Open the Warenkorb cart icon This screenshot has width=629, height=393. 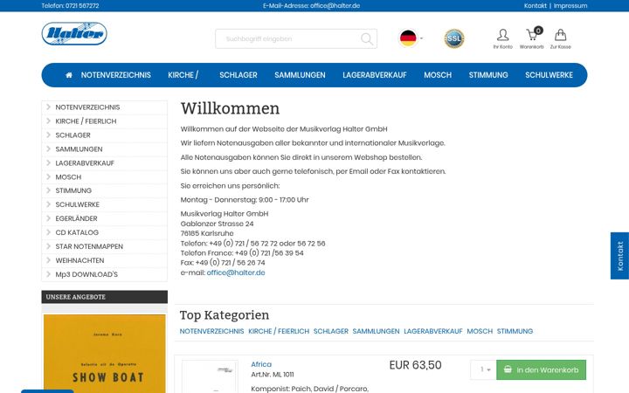(x=531, y=39)
